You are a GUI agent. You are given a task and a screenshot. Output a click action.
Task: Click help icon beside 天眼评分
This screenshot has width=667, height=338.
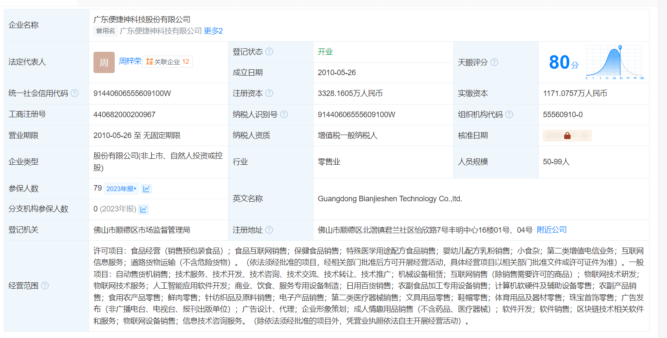click(x=494, y=62)
